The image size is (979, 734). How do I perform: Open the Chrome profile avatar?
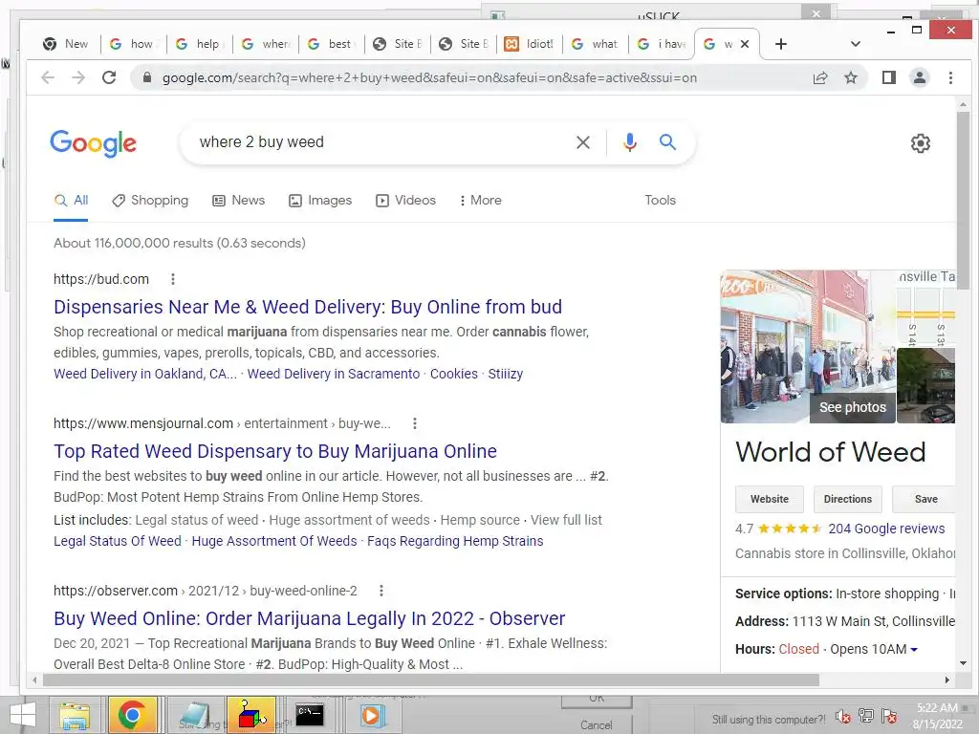pos(919,77)
